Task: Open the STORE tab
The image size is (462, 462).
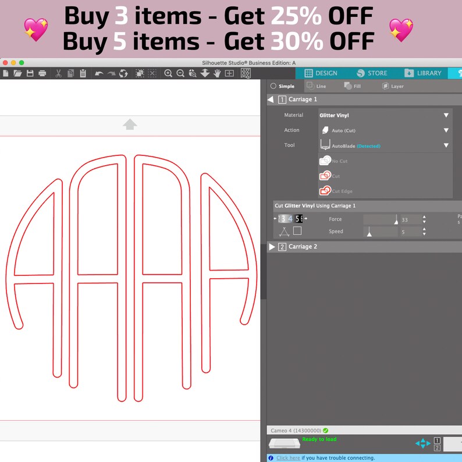Action: (x=372, y=73)
